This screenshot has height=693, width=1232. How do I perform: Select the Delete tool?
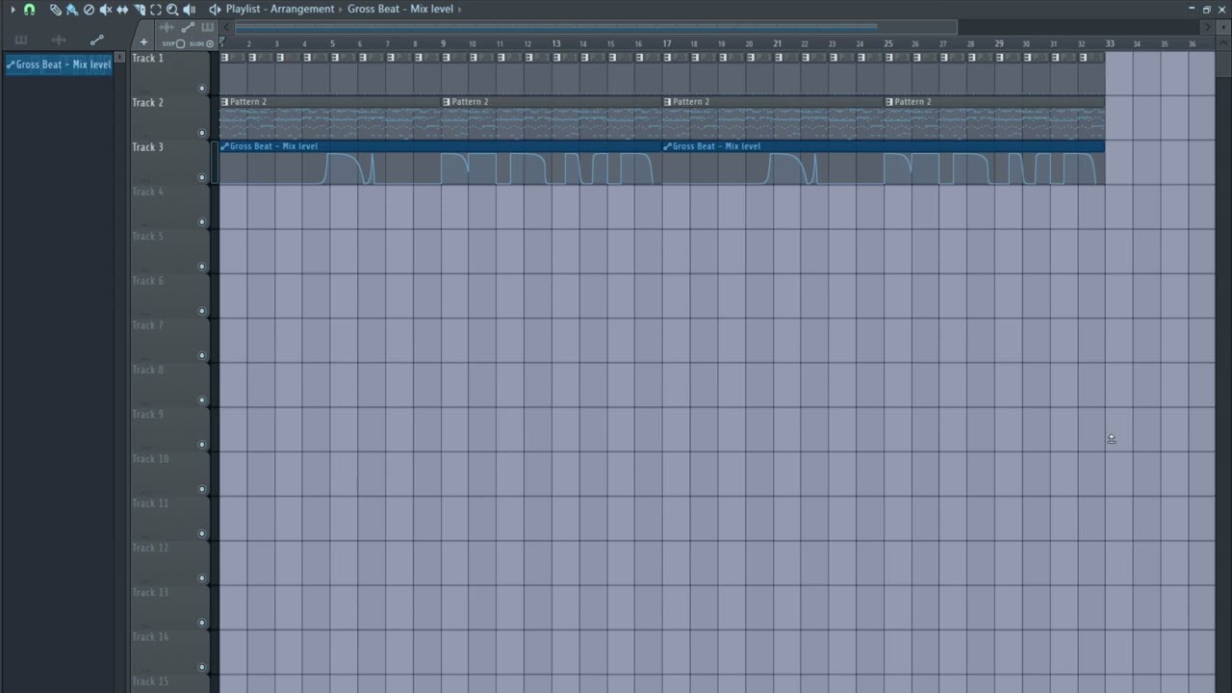[89, 9]
